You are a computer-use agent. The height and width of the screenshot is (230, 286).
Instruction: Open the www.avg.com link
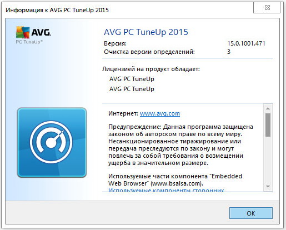coord(160,113)
